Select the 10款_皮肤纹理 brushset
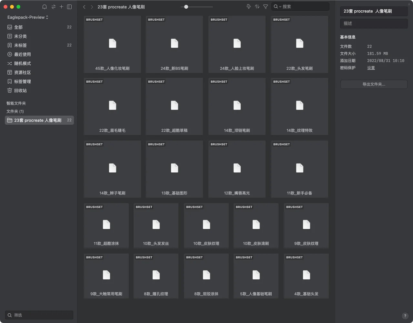The width and height of the screenshot is (413, 323). [206, 225]
